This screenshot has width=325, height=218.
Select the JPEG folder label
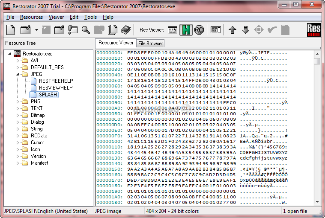(x=36, y=74)
